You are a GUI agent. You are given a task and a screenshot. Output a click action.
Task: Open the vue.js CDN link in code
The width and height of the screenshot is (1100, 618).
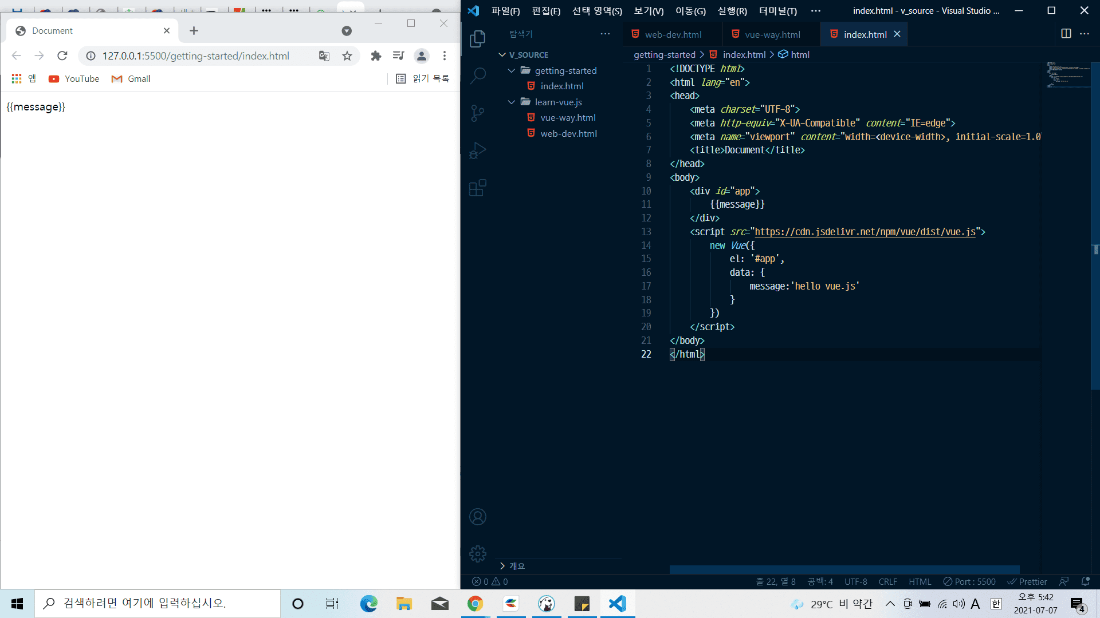(865, 232)
